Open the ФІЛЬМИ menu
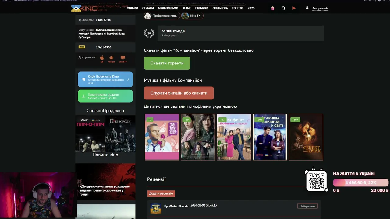Viewport: 390px width, 219px height. coord(132,8)
